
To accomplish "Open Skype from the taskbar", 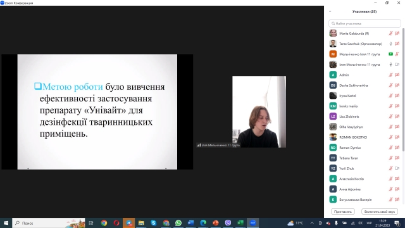I will tap(153, 223).
